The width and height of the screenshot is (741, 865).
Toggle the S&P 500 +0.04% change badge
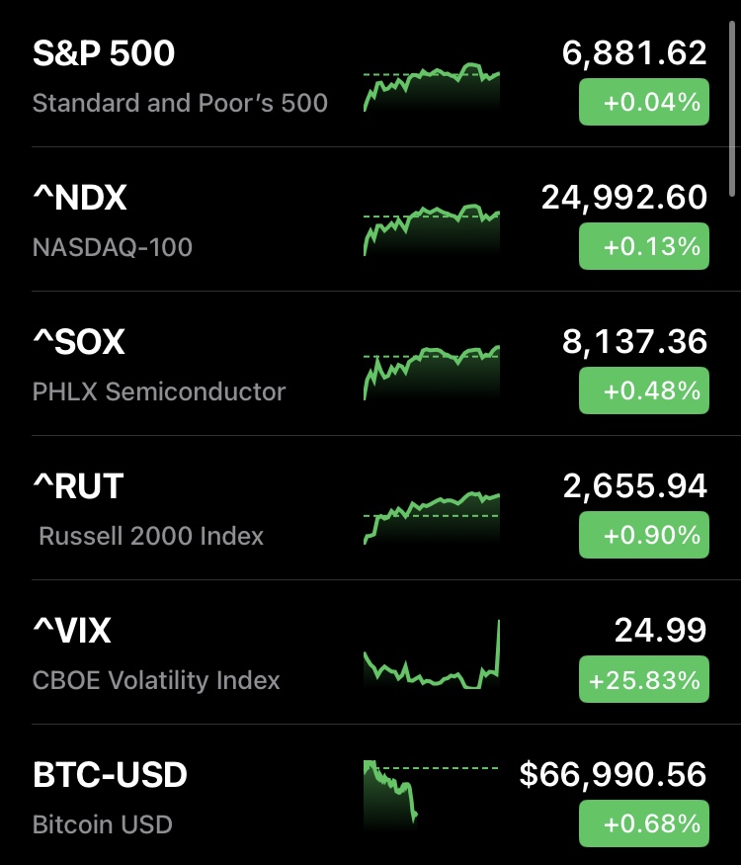click(643, 102)
